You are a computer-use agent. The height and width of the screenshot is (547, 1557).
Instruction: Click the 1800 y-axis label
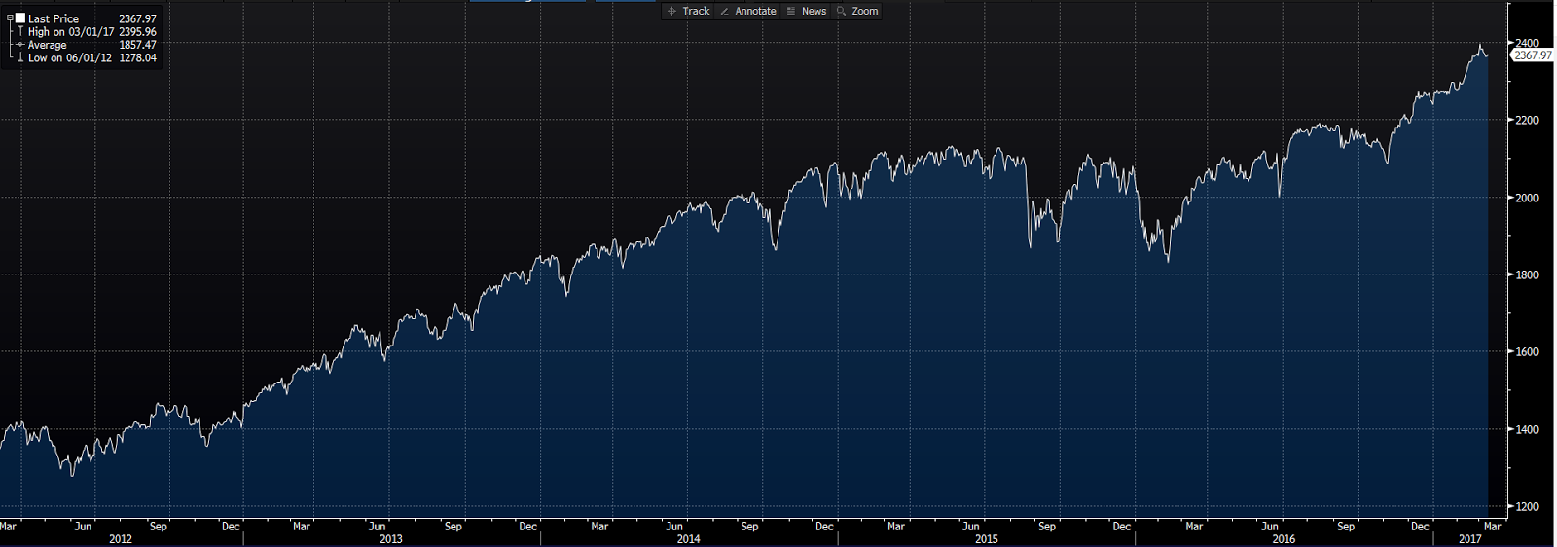coord(1527,275)
